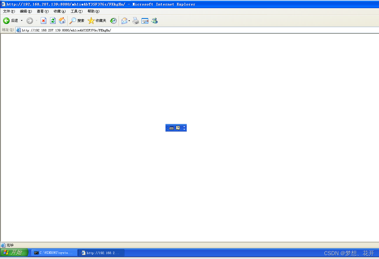Open the Favorites (收藏夹) star button
Screen dimensions: 379x259
pyautogui.click(x=97, y=21)
